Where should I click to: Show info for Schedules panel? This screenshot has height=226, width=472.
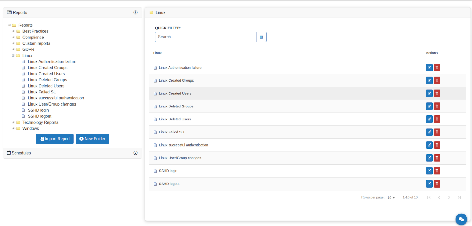(x=135, y=153)
